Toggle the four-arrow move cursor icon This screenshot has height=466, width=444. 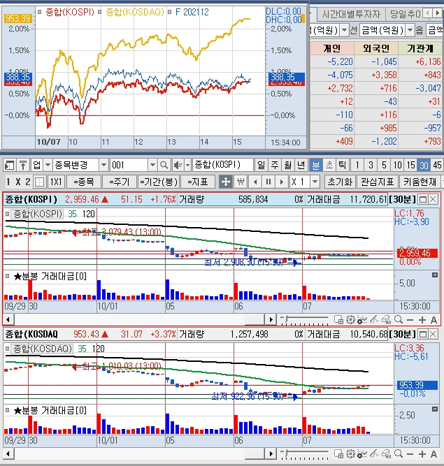[x=225, y=182]
